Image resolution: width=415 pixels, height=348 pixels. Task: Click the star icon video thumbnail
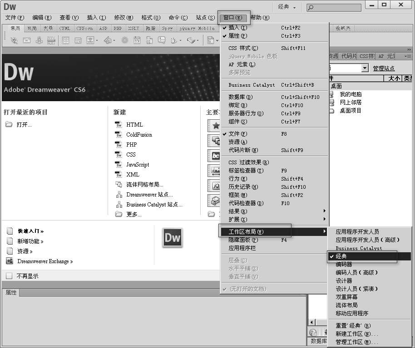(x=214, y=126)
